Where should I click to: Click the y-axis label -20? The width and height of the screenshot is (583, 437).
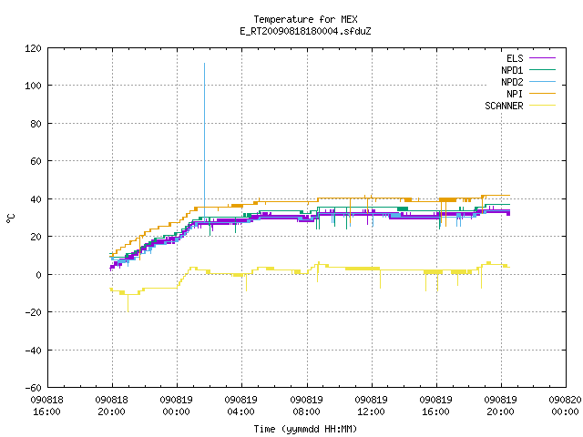pos(33,312)
